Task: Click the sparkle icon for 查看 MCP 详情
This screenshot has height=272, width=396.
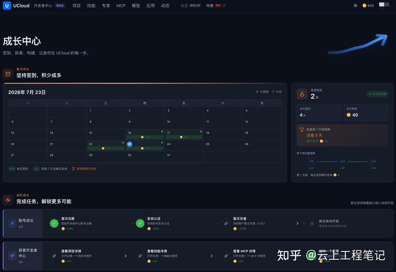Action: (x=226, y=256)
